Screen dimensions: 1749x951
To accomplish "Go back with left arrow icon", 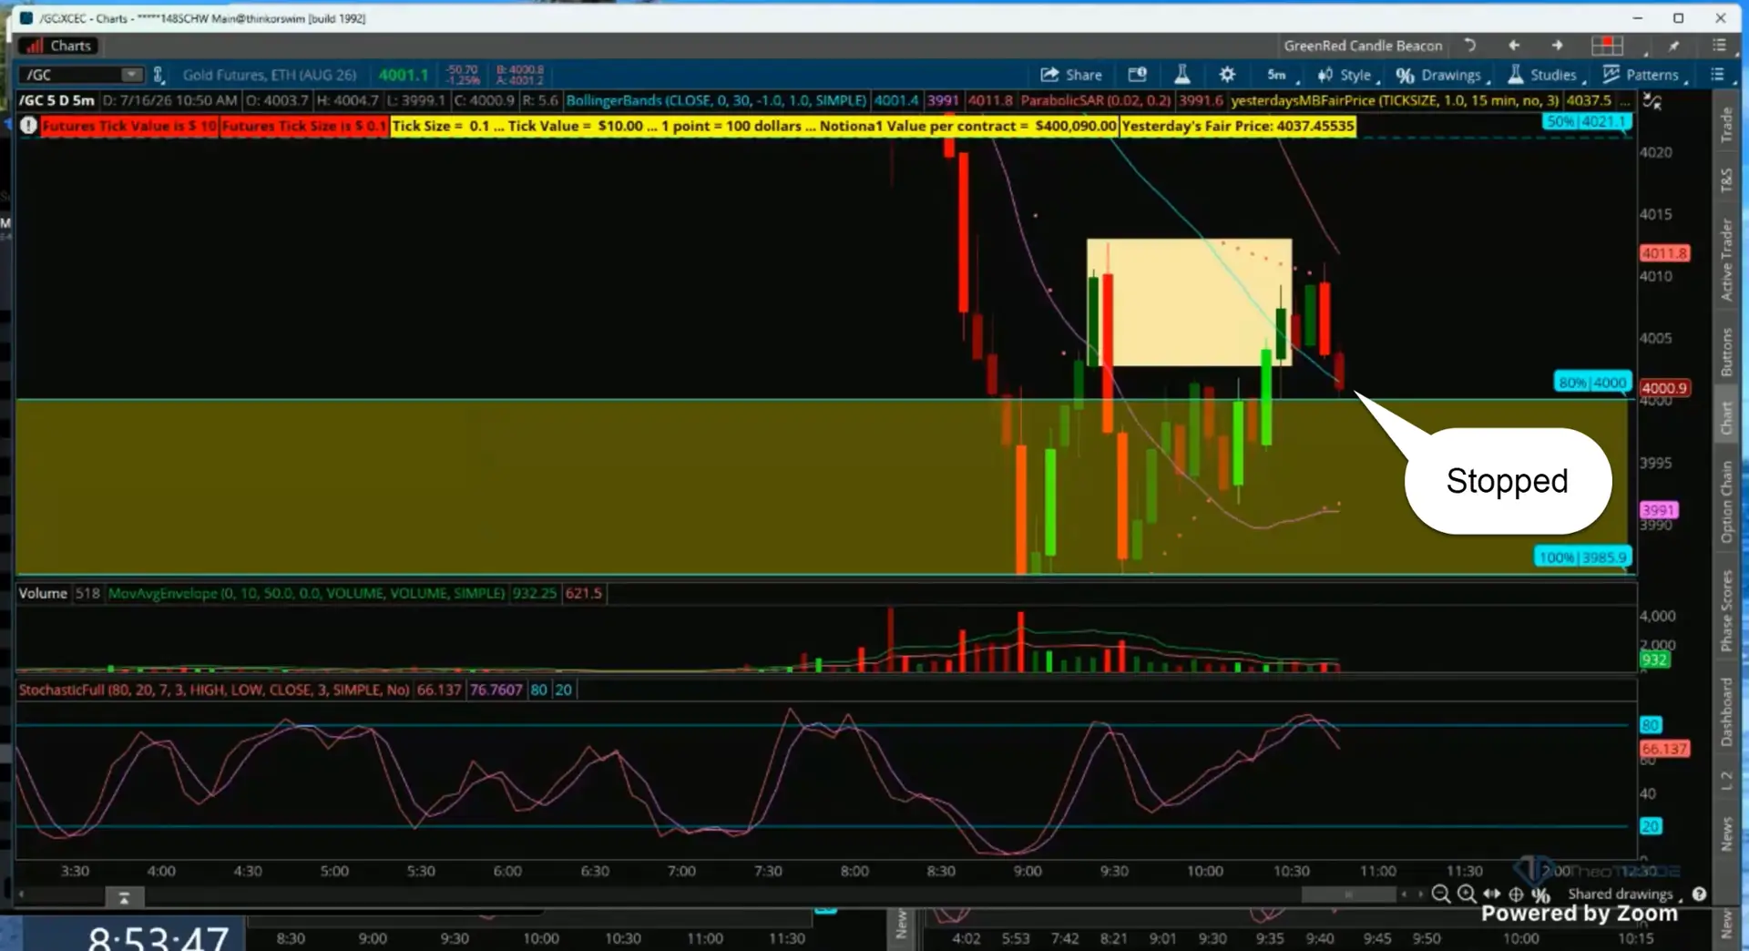I will (x=1514, y=45).
